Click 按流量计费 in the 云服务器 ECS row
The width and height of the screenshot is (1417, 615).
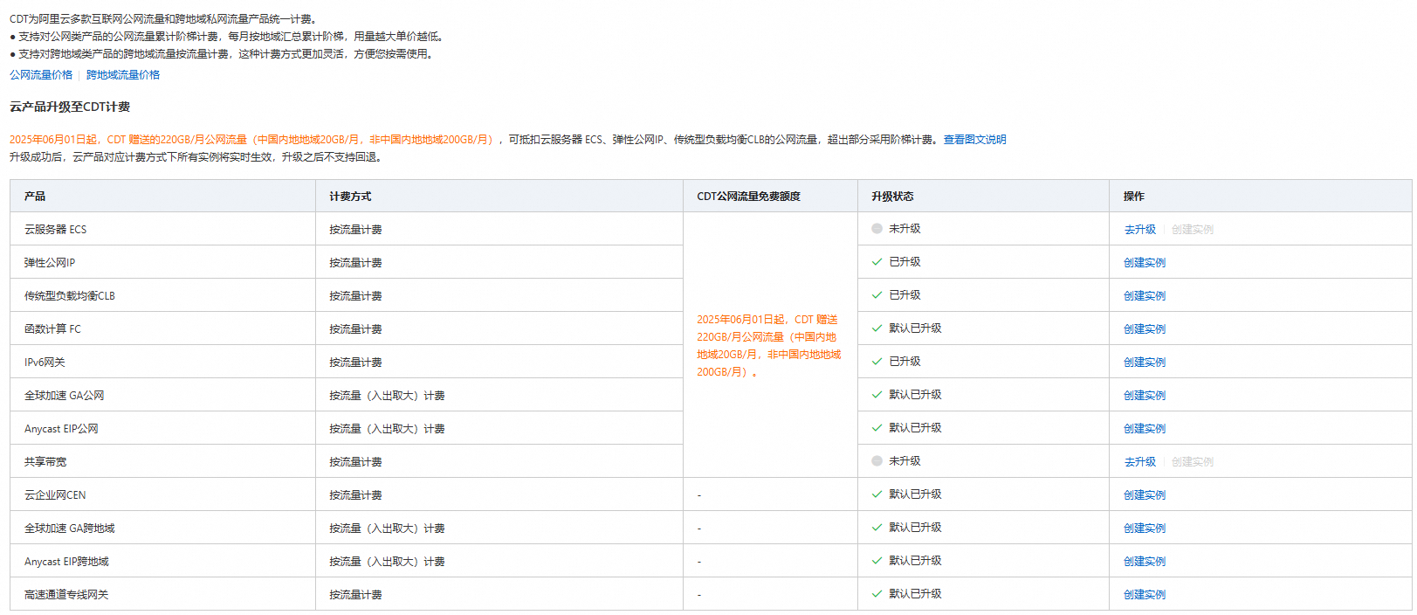pyautogui.click(x=355, y=230)
